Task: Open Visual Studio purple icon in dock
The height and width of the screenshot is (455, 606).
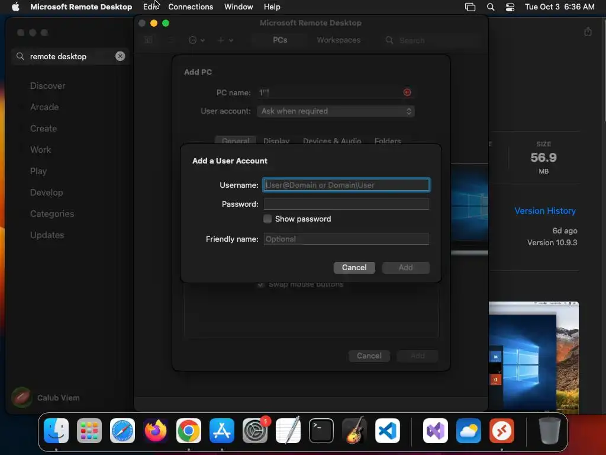Action: (436, 431)
